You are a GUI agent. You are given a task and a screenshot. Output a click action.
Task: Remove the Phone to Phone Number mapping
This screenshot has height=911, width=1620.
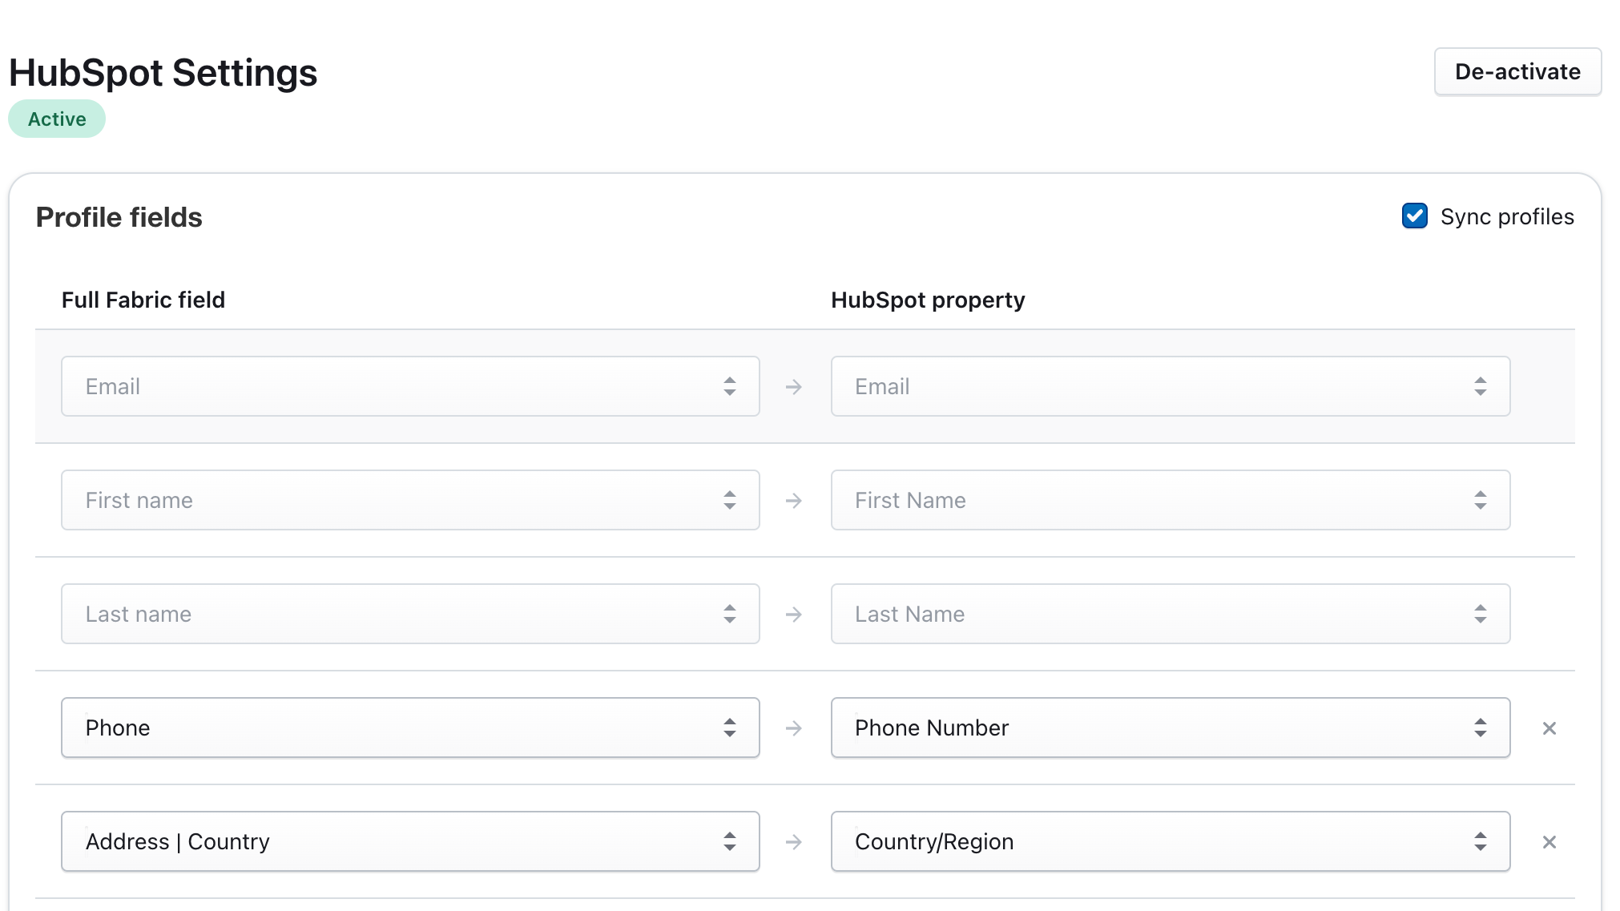[x=1549, y=728]
